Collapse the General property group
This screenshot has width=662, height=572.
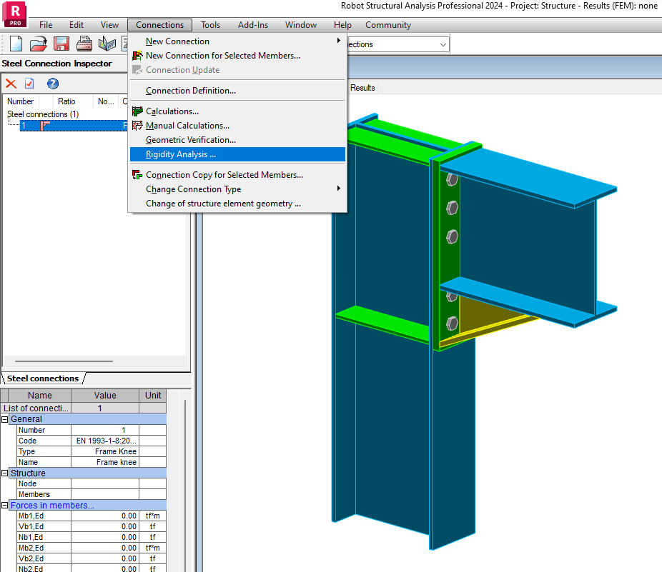(x=4, y=419)
